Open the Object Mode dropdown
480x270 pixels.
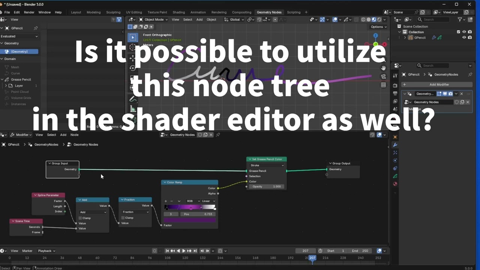coord(154,19)
